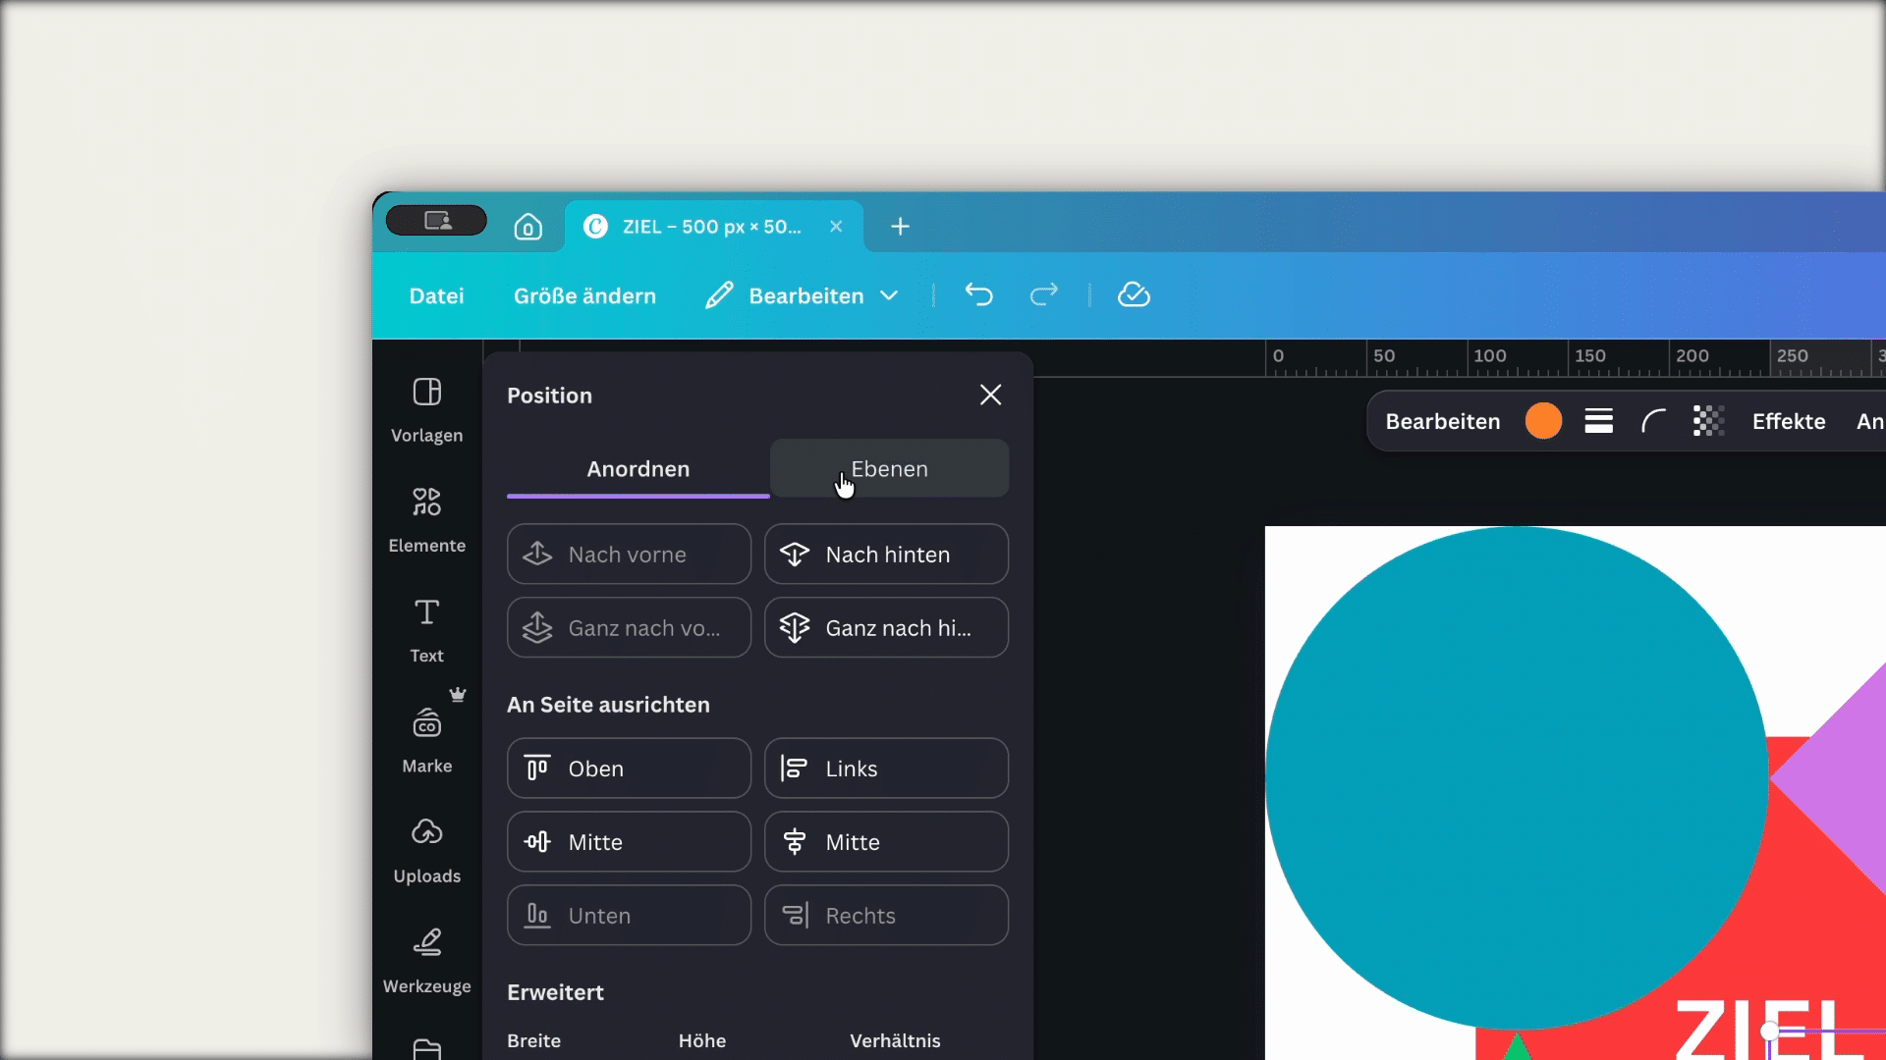The width and height of the screenshot is (1886, 1060).
Task: Click Ganz nach vorne button
Action: tap(629, 628)
